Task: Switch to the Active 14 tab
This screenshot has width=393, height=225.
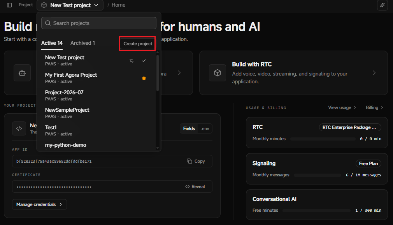Action: [x=52, y=43]
